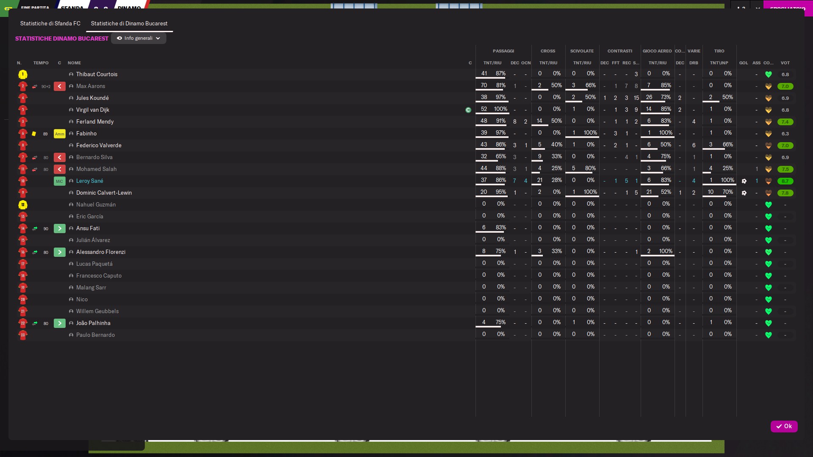The height and width of the screenshot is (457, 813).
Task: Select the Statistiche di Dinamo Bucarest tab
Action: 129,24
